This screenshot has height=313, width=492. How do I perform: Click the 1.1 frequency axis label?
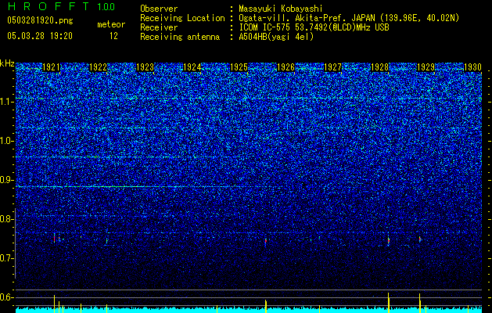(6, 102)
